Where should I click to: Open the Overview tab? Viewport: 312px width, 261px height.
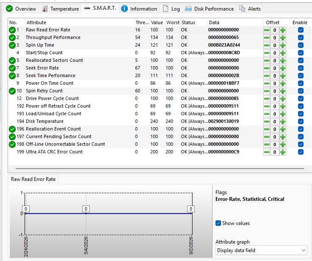coord(21,9)
